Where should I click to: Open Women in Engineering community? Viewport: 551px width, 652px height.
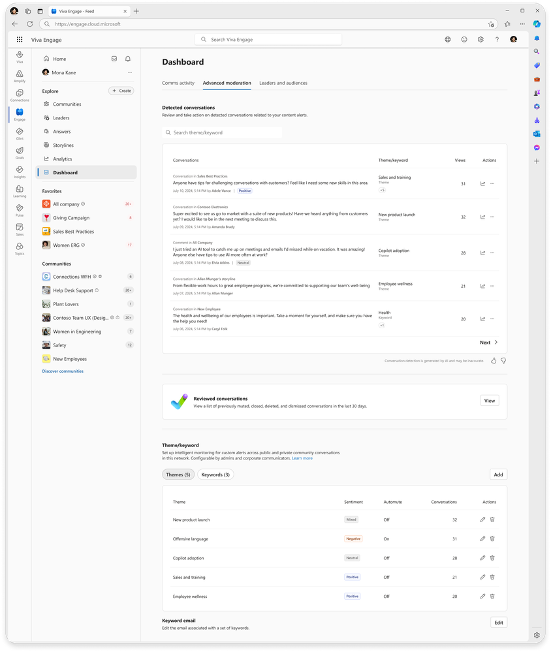86,332
